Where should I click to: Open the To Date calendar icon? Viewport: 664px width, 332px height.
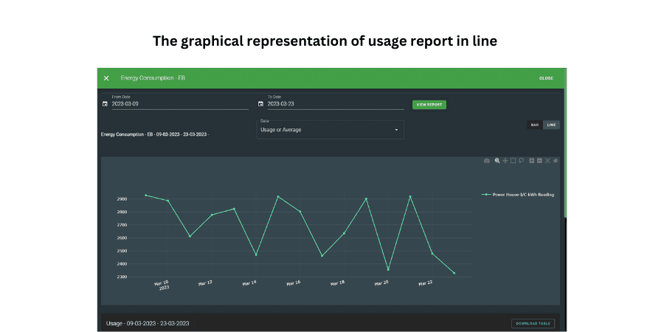coord(260,104)
